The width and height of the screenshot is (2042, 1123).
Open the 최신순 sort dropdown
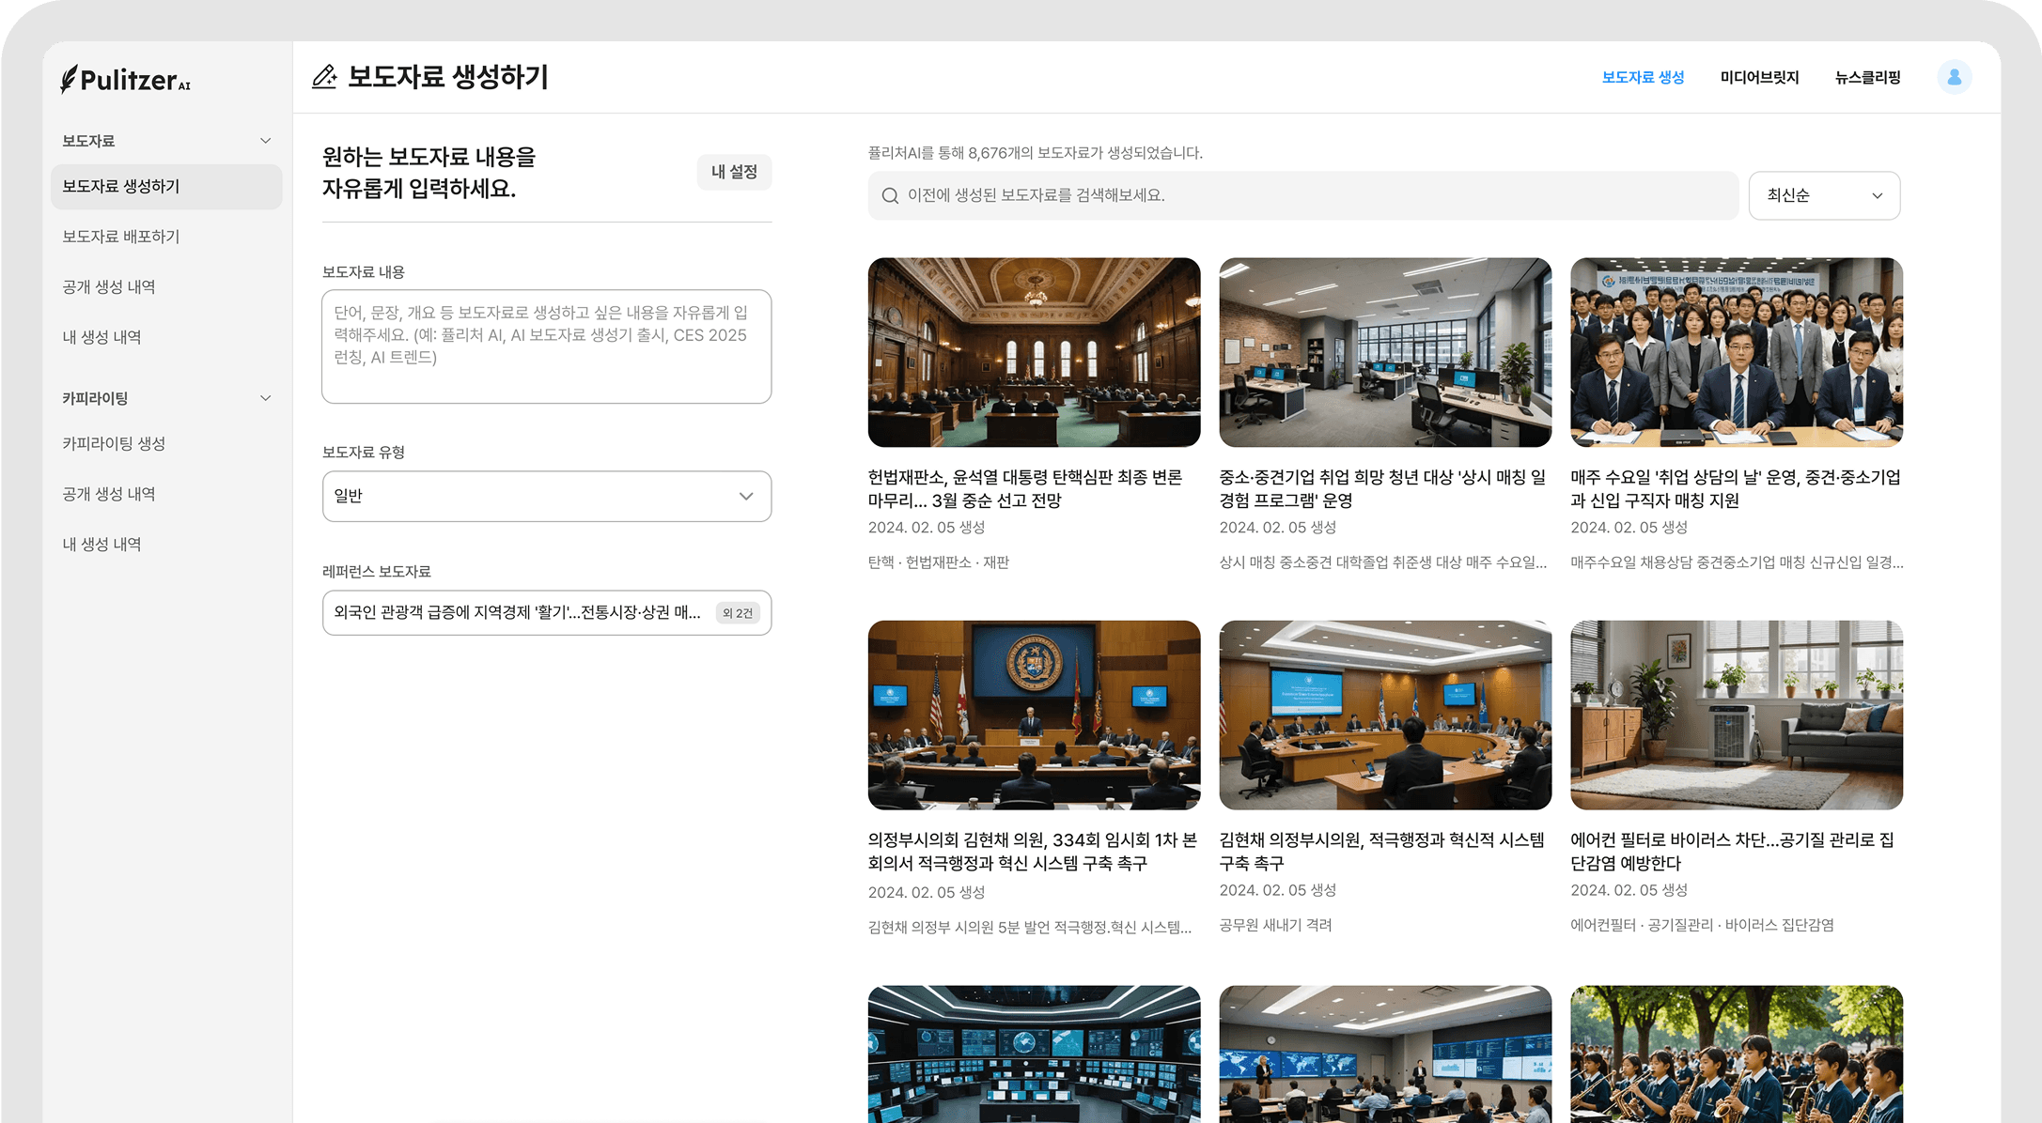pyautogui.click(x=1823, y=195)
